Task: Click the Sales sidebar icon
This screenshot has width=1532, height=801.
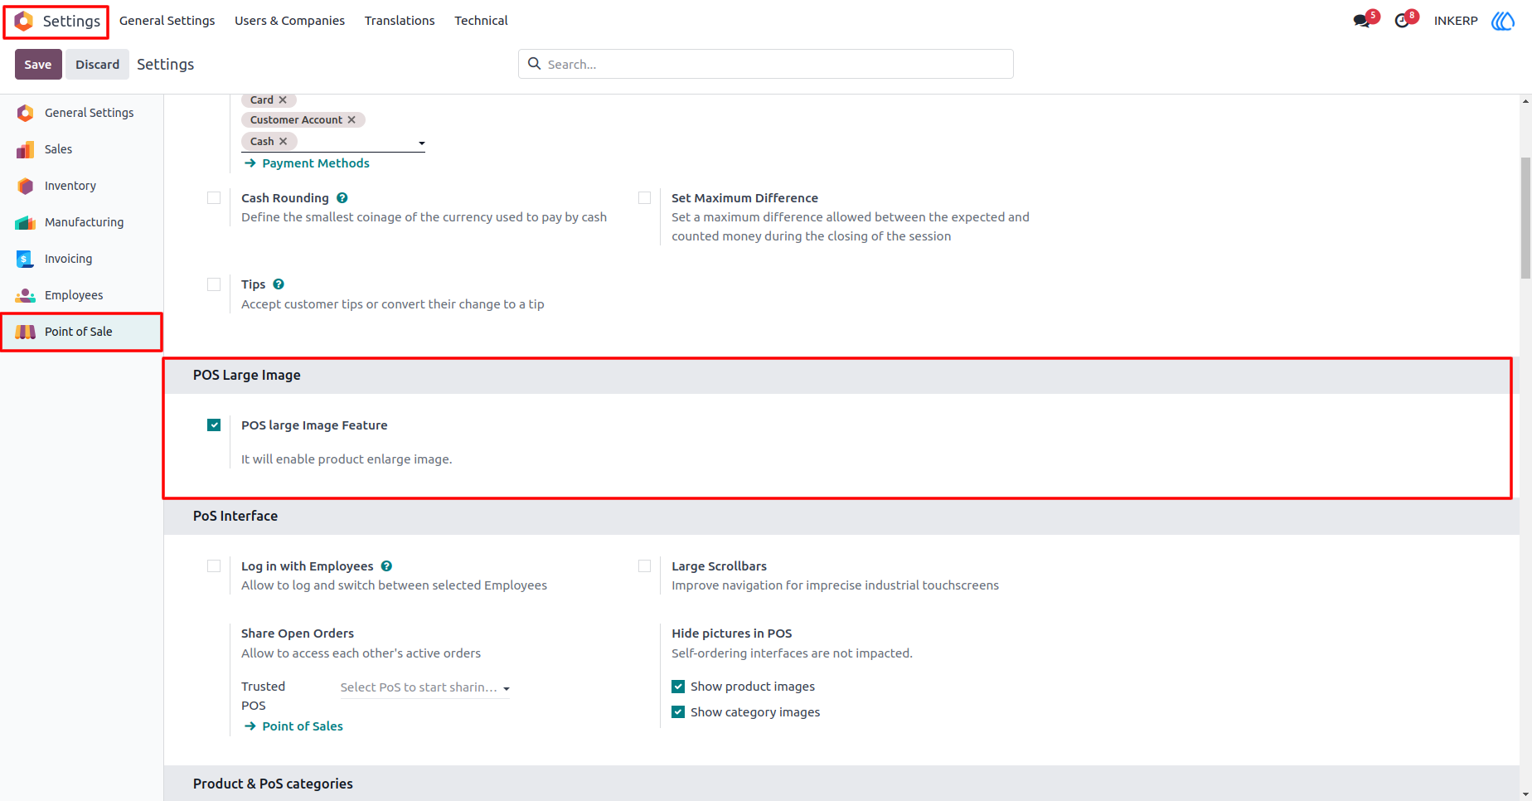Action: [26, 149]
